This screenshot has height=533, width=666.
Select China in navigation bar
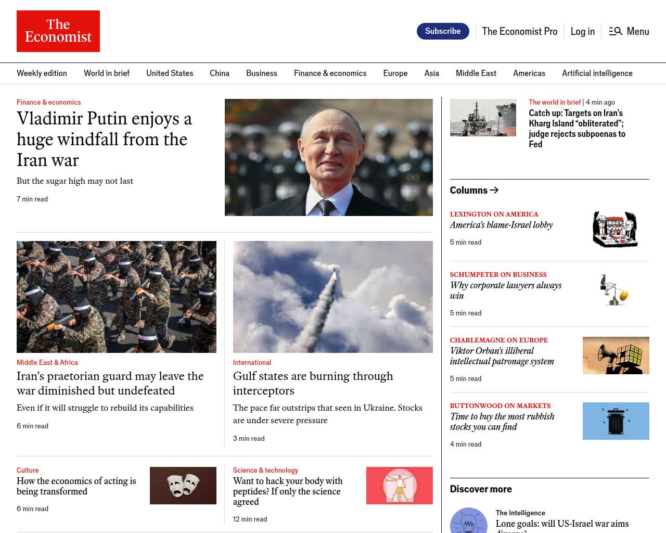pos(220,73)
